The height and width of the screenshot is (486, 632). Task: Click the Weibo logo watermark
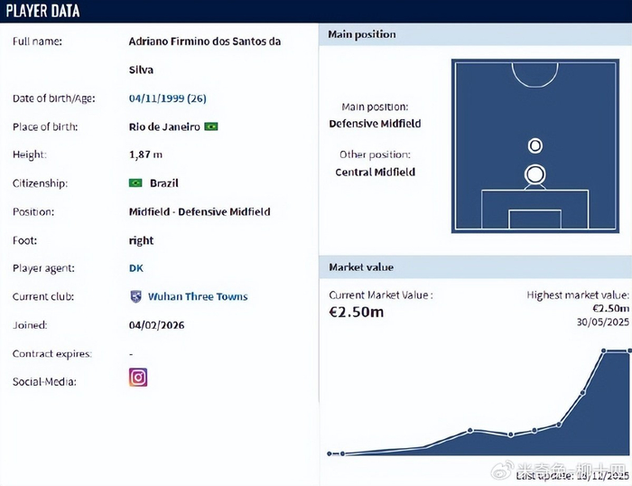pyautogui.click(x=502, y=470)
